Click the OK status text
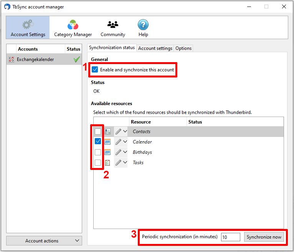Image resolution: width=294 pixels, height=252 pixels. click(x=96, y=91)
